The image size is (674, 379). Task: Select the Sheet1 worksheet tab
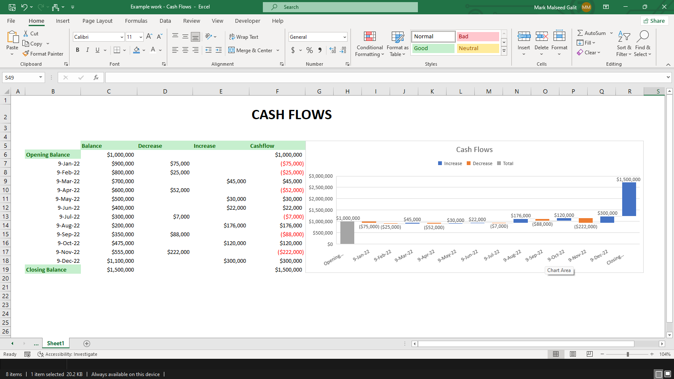click(56, 344)
